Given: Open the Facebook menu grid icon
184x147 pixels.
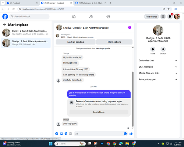Looking at the screenshot, I should [x=163, y=17].
